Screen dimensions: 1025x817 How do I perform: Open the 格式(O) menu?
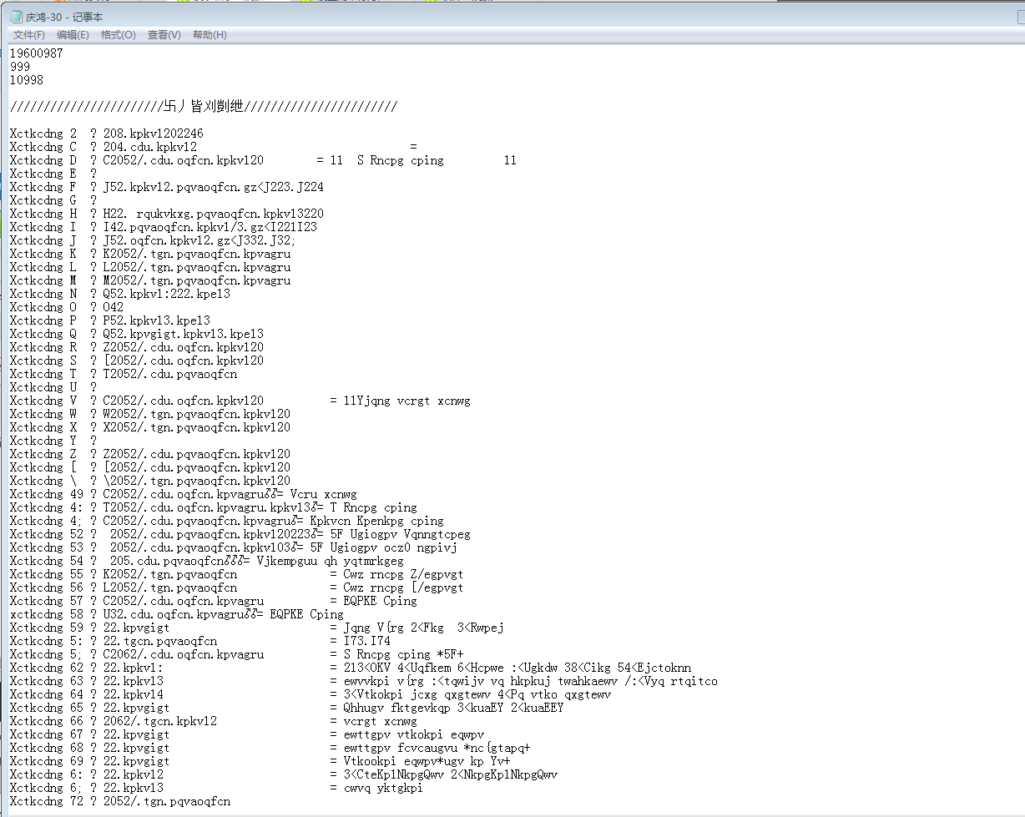(118, 35)
